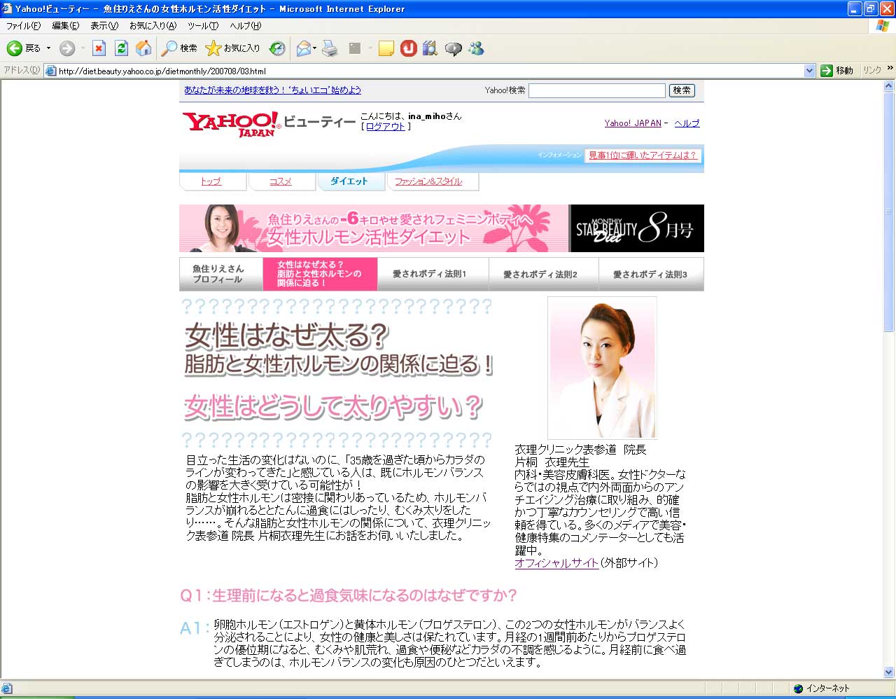
Task: Select the 愛されボディ法則1 tab
Action: coord(429,275)
